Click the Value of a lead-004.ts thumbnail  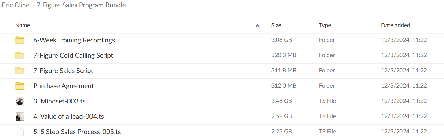point(20,117)
